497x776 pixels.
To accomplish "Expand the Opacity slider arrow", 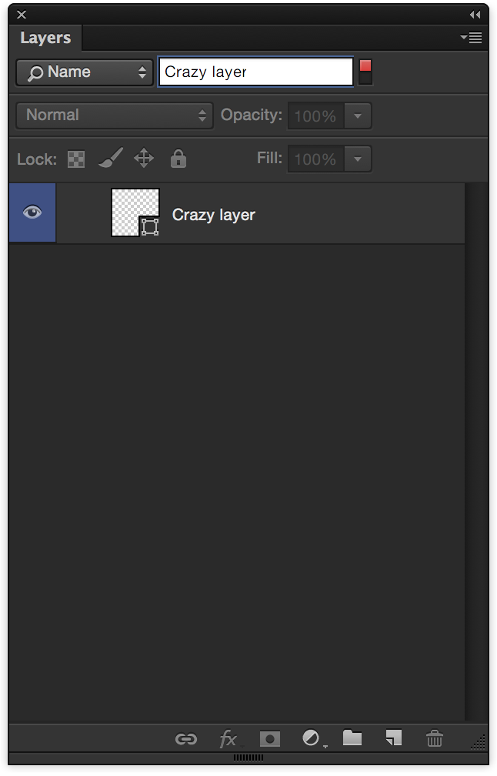I will coord(357,116).
